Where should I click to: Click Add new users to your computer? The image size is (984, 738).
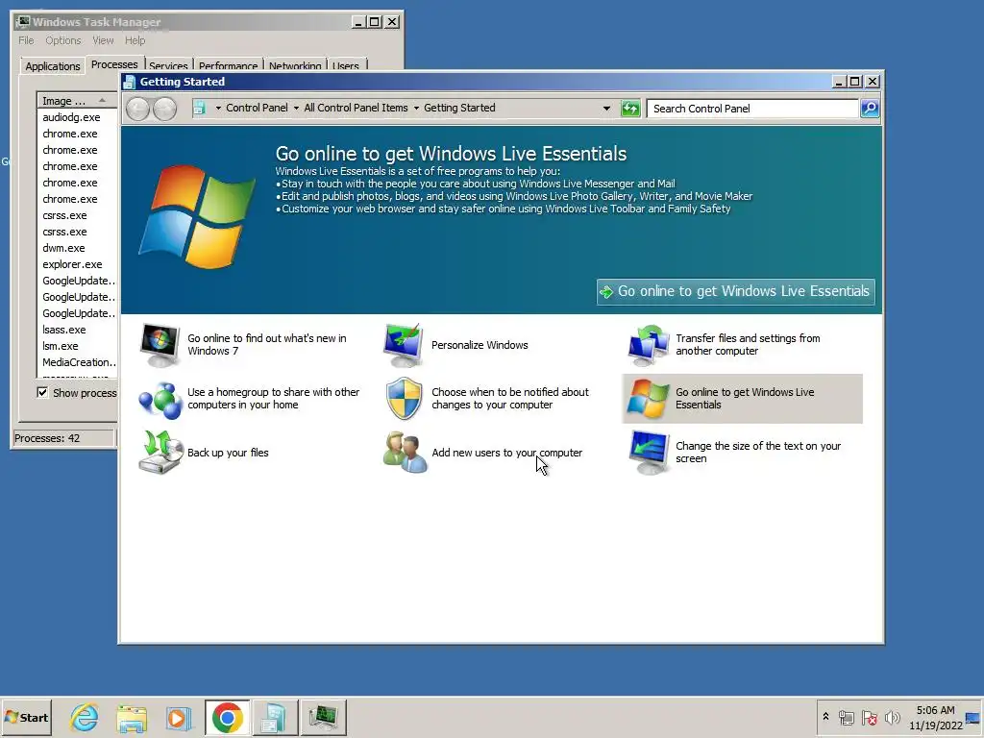coord(507,453)
